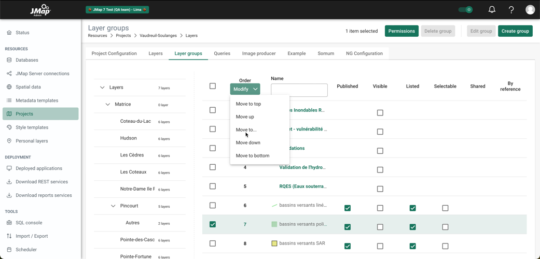This screenshot has height=259, width=540.
Task: Open the user account avatar
Action: coord(530,9)
